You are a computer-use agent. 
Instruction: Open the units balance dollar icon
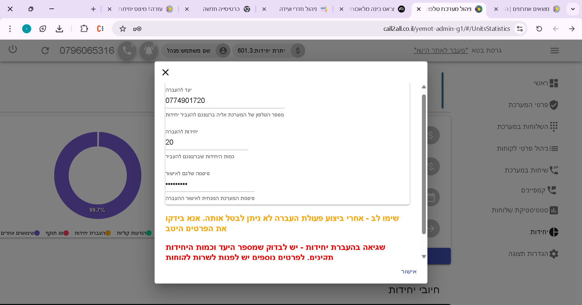(298, 51)
